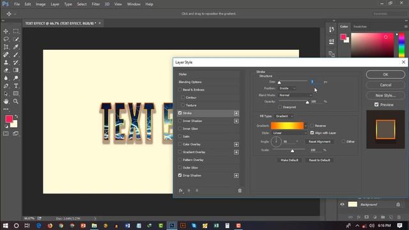The height and width of the screenshot is (230, 409).
Task: Select the Clone Stamp tool
Action: [x=6, y=63]
